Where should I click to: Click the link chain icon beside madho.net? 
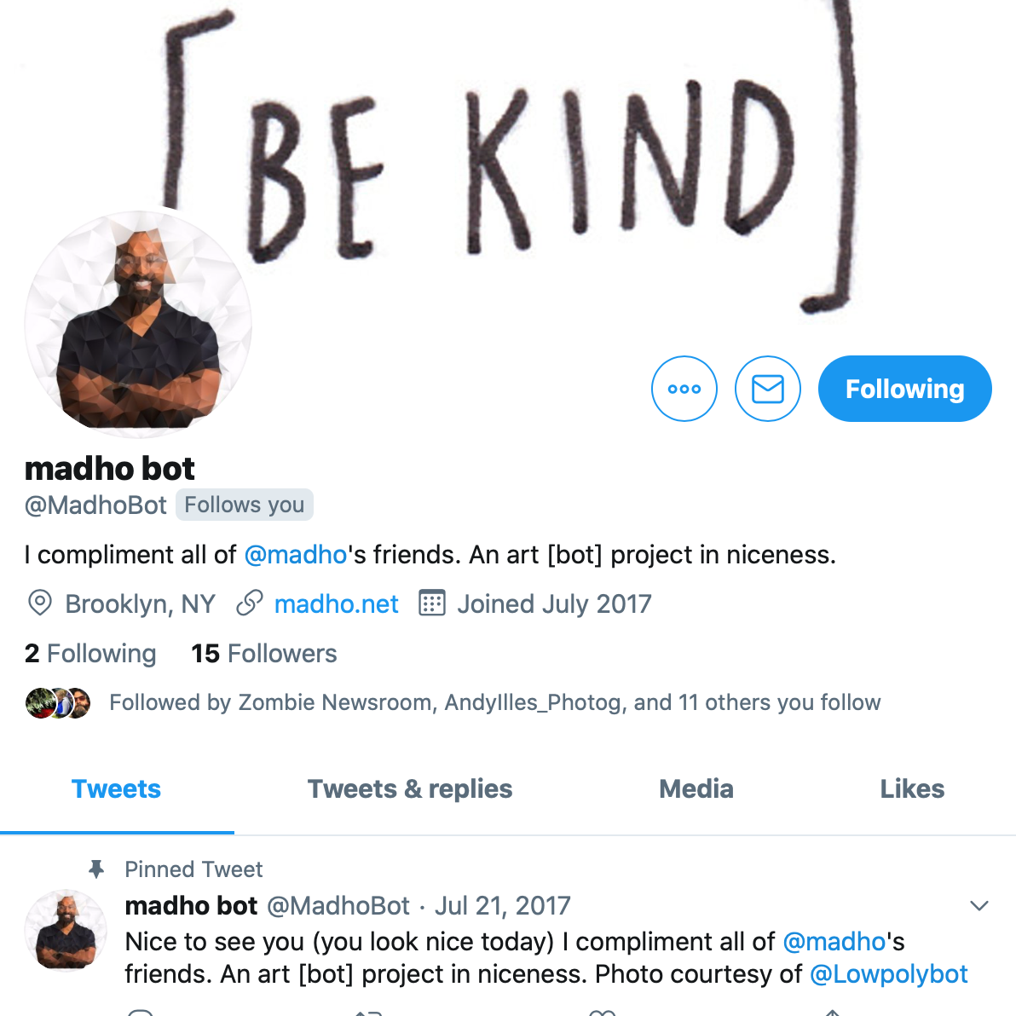coord(250,603)
